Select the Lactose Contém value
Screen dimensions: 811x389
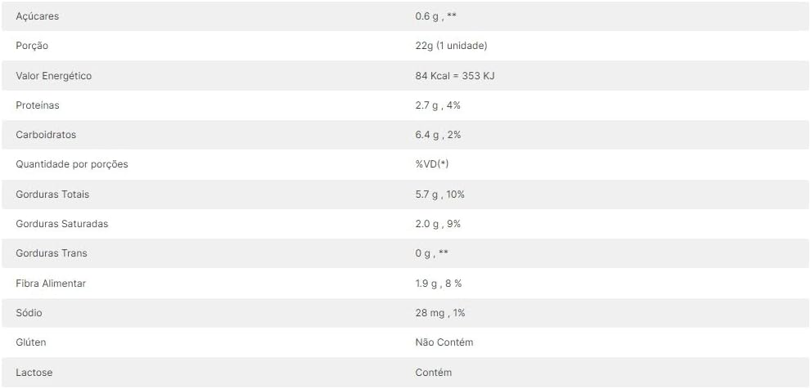tap(434, 372)
